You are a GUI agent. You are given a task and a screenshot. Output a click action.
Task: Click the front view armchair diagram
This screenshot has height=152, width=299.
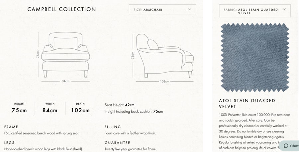65,55
